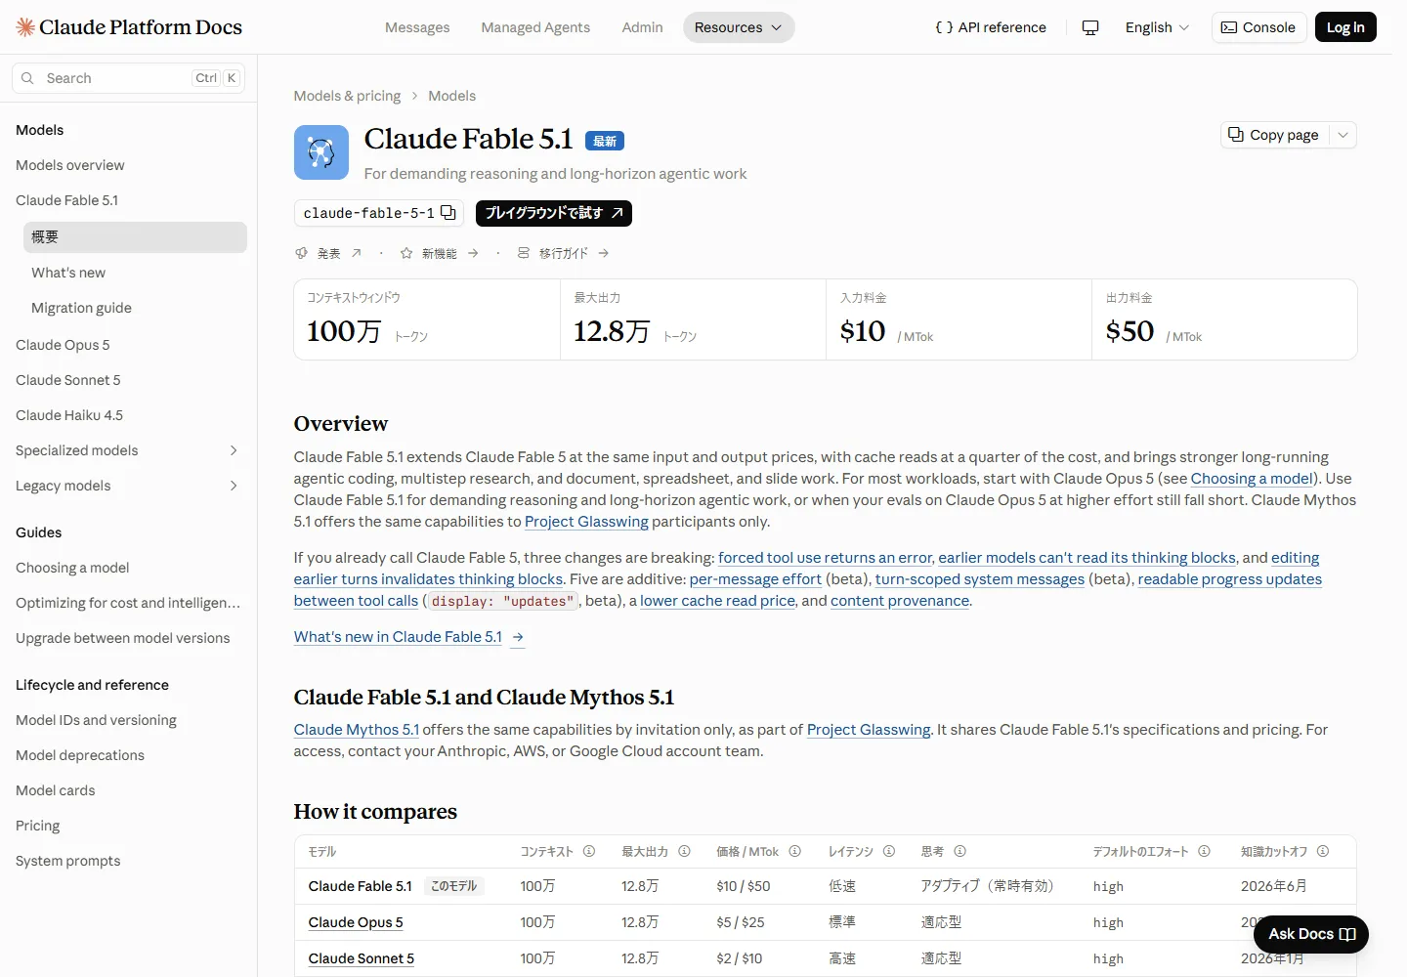Click the Log in button
The height and width of the screenshot is (977, 1407).
[1345, 27]
